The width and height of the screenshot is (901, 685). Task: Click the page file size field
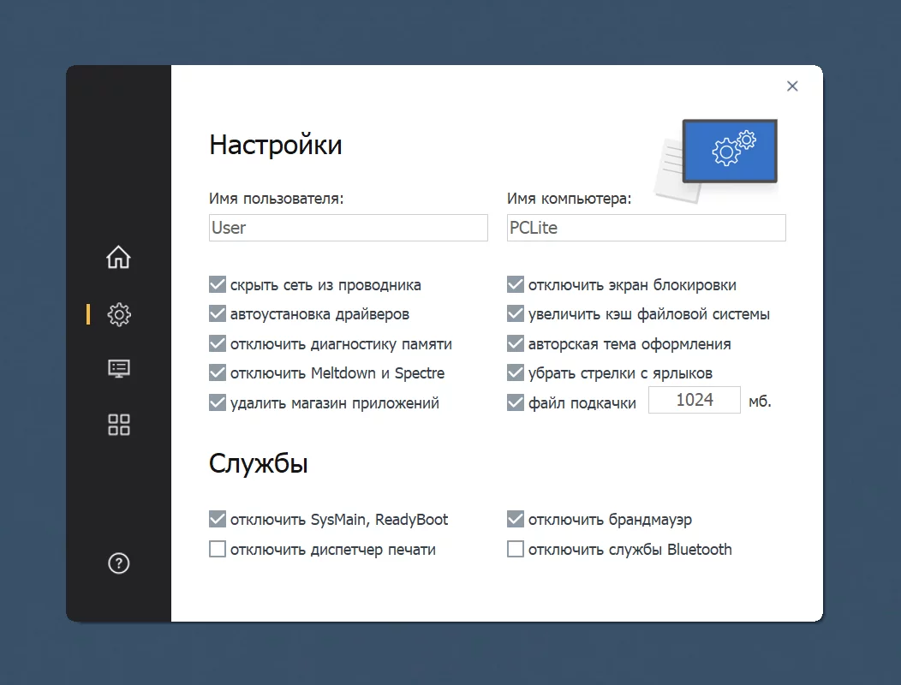pos(694,400)
